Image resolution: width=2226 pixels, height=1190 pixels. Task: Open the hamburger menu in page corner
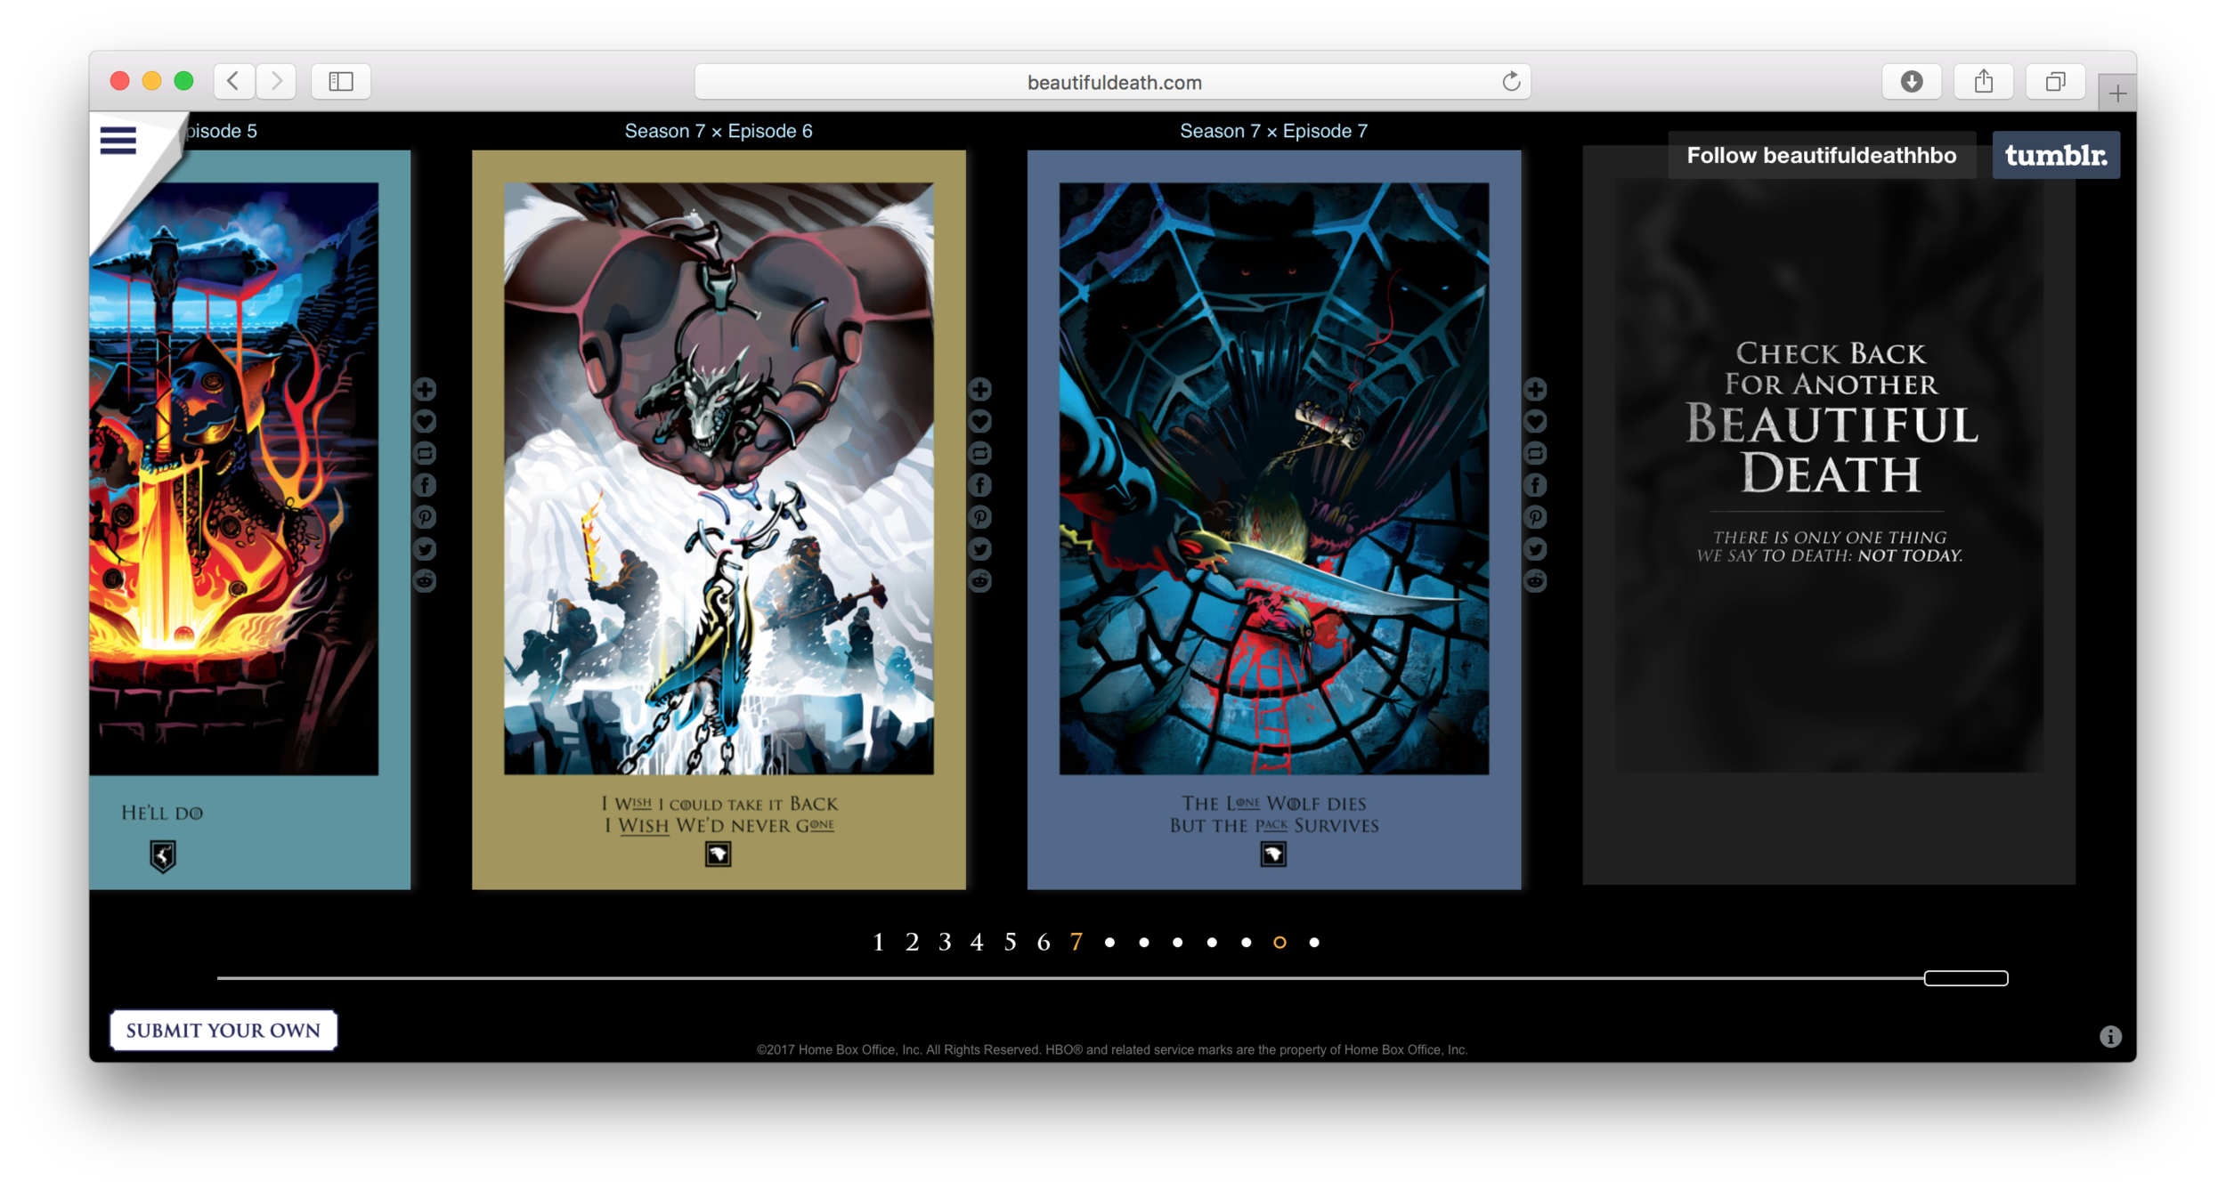118,141
